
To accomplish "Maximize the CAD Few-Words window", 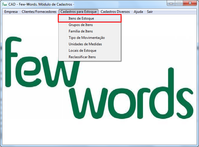I will (179, 3).
